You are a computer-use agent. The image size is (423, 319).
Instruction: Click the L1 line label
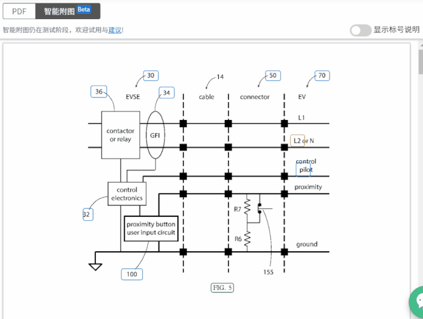(x=301, y=117)
